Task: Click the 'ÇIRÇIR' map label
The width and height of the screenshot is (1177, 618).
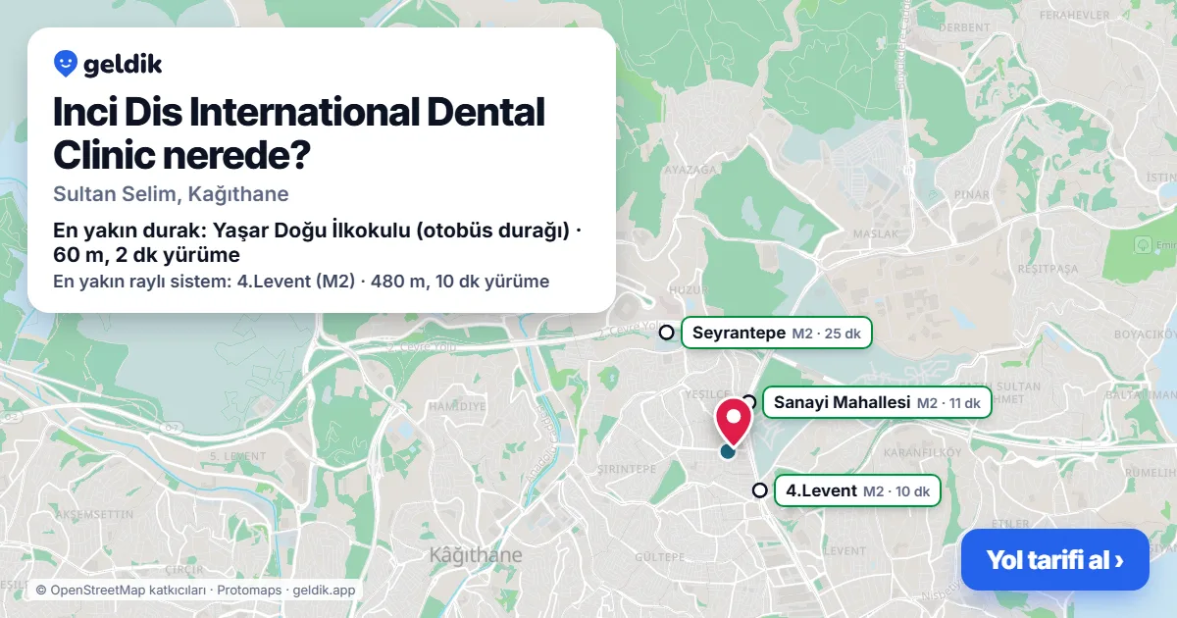Action: pos(184,569)
